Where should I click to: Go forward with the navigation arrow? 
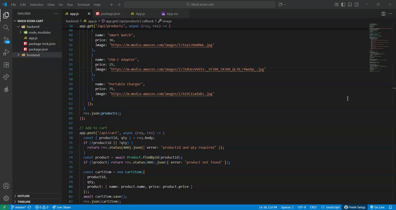pyautogui.click(x=119, y=5)
